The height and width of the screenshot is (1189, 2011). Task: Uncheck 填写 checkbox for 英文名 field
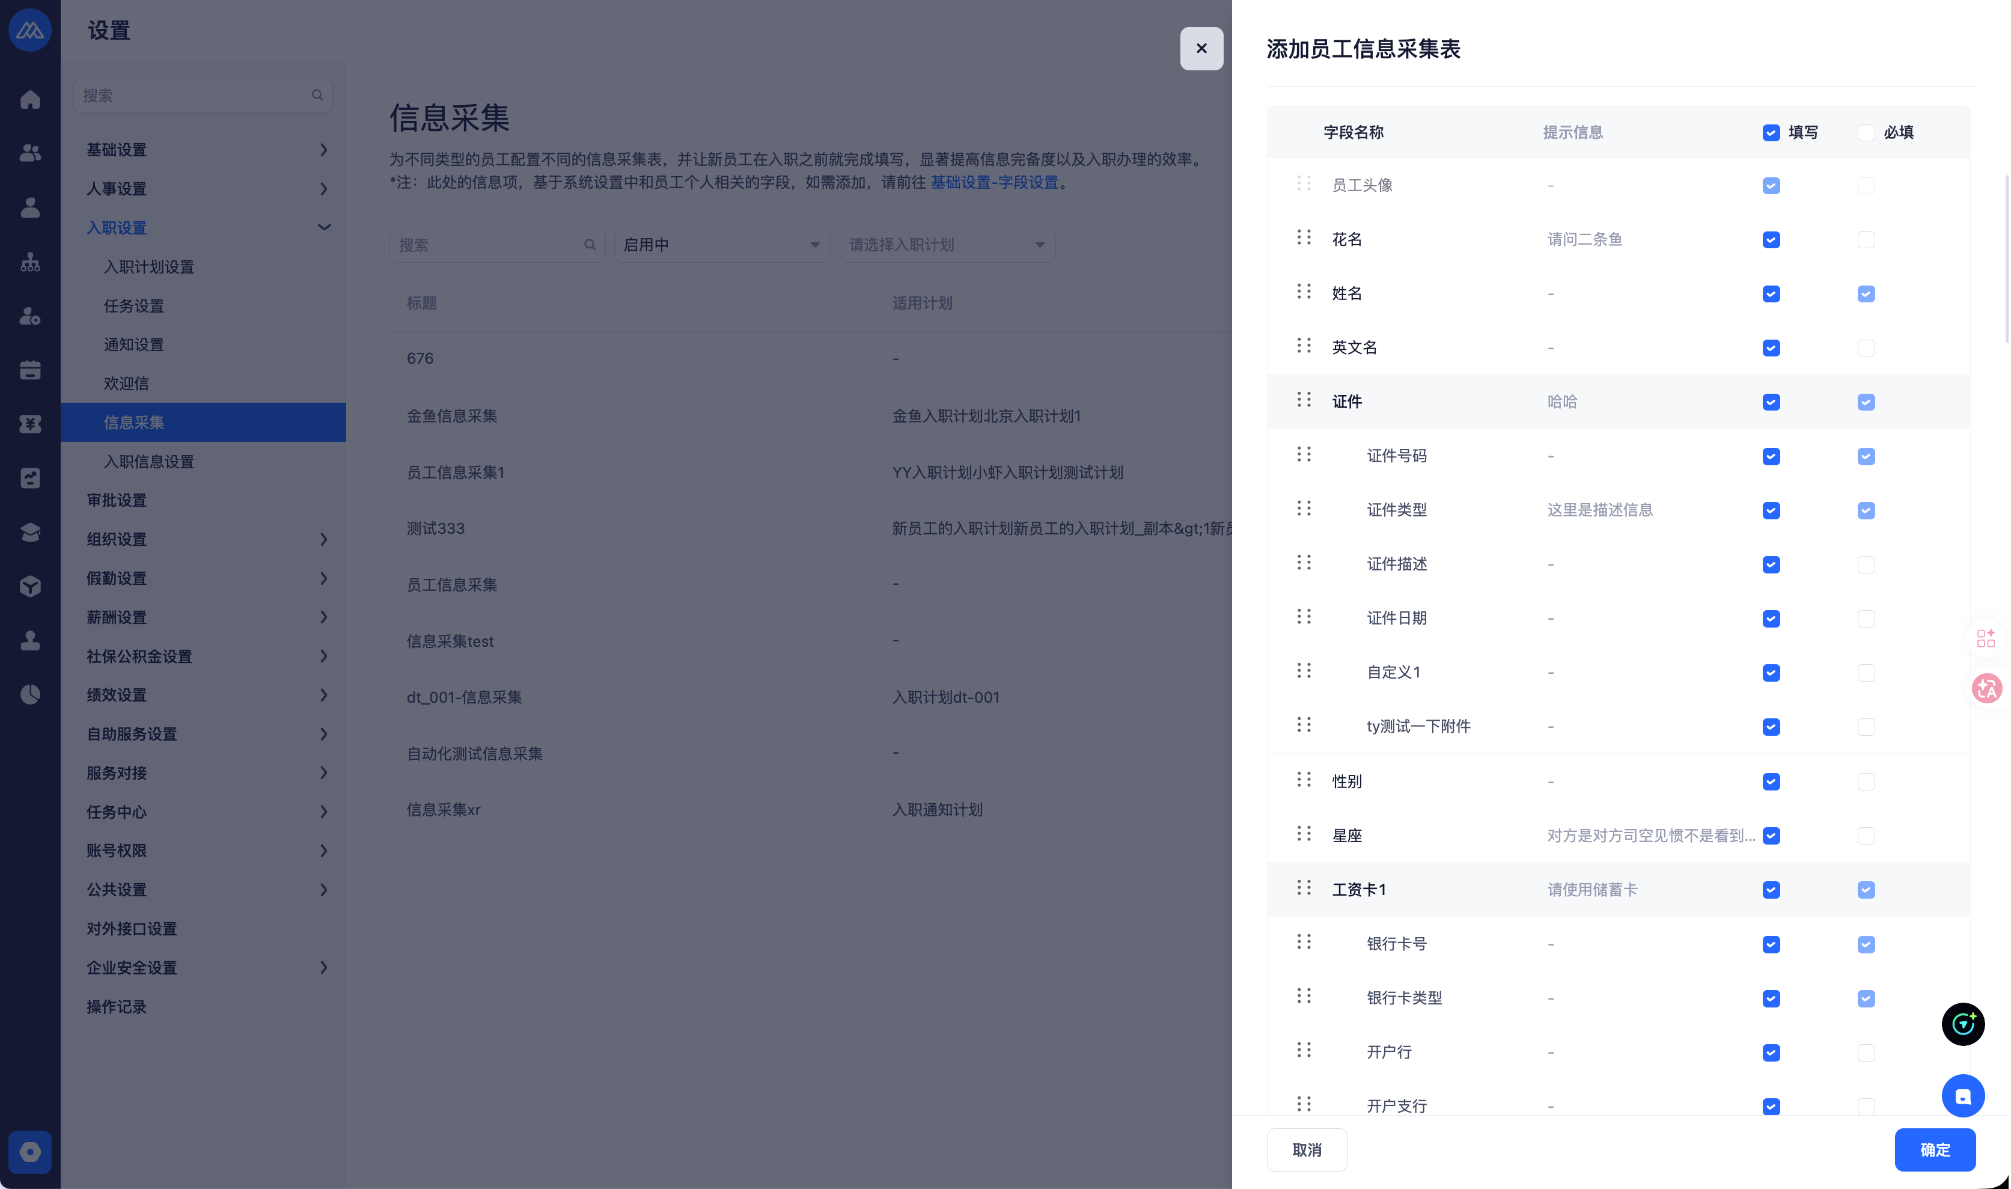click(1771, 347)
